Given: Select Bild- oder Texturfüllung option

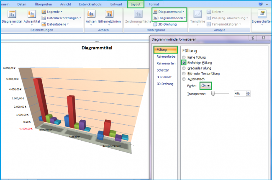Looking at the screenshot, I should pos(184,74).
